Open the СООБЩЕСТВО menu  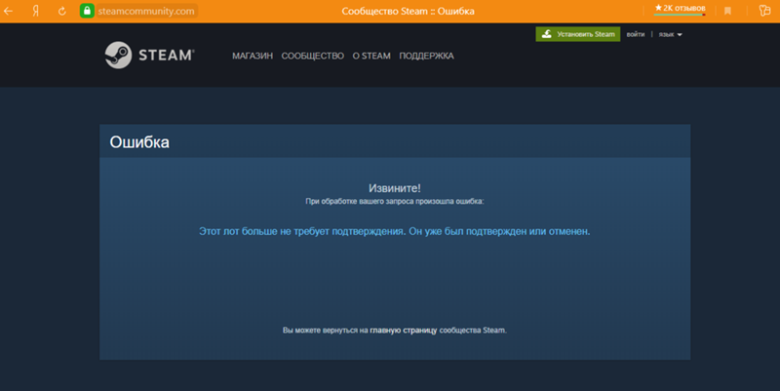click(312, 56)
